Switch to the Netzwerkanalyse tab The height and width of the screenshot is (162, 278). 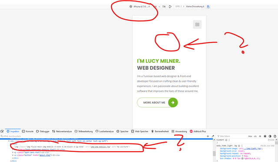pos(62,131)
